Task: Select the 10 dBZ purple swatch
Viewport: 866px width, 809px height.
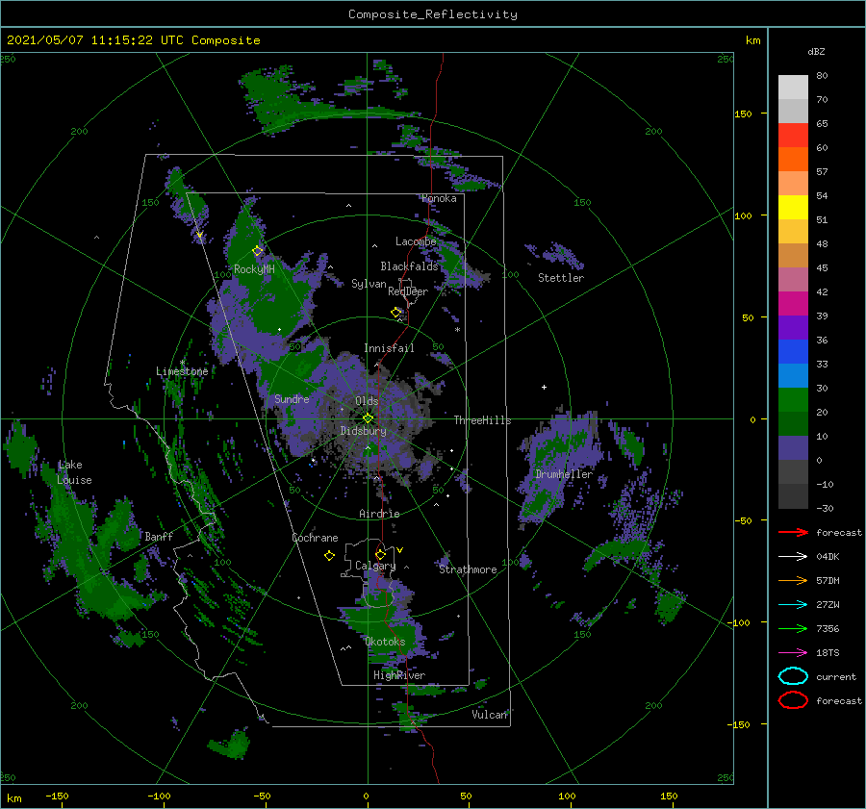Action: click(793, 447)
